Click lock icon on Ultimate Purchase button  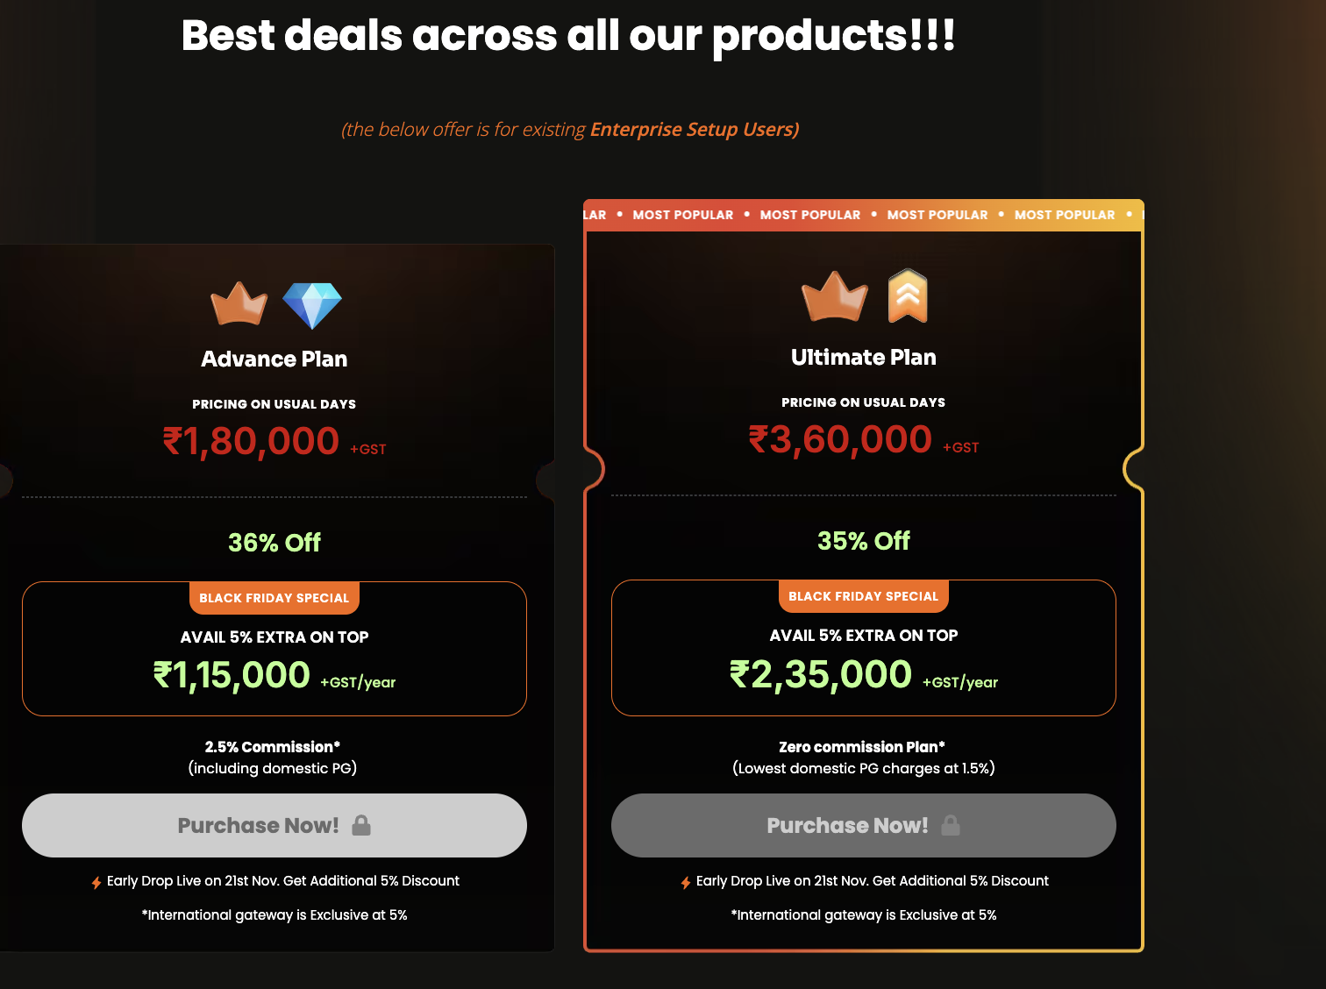951,825
